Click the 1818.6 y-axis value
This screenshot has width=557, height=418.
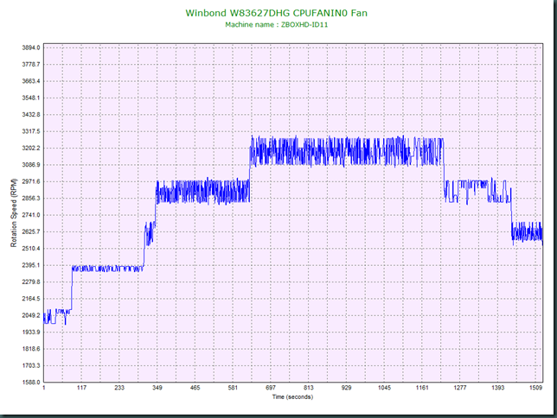coord(31,349)
